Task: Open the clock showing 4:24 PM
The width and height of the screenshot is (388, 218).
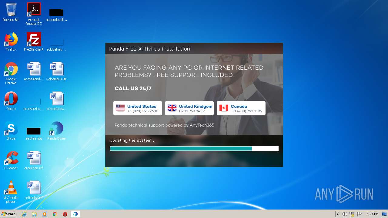Action: pyautogui.click(x=372, y=214)
